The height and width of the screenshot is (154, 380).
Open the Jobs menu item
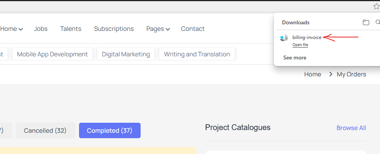[x=41, y=29]
